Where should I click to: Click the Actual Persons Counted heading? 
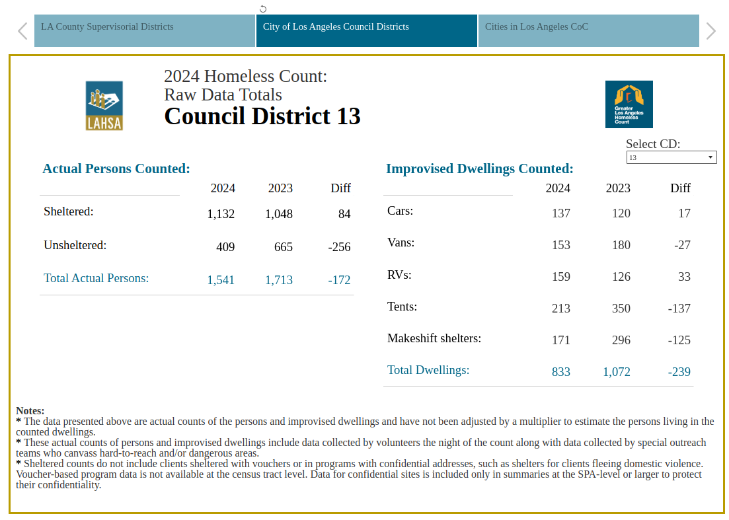116,168
